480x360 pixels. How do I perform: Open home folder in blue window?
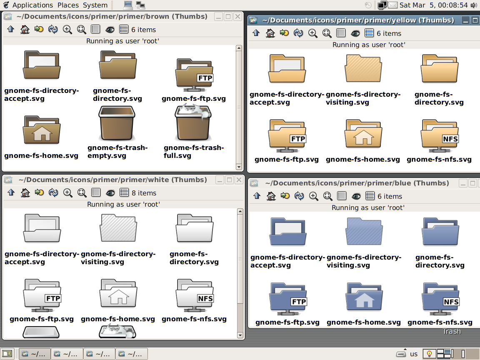(271, 196)
